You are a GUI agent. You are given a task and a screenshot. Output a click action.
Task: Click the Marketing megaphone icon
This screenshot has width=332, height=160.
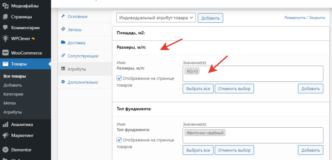pos(5,135)
